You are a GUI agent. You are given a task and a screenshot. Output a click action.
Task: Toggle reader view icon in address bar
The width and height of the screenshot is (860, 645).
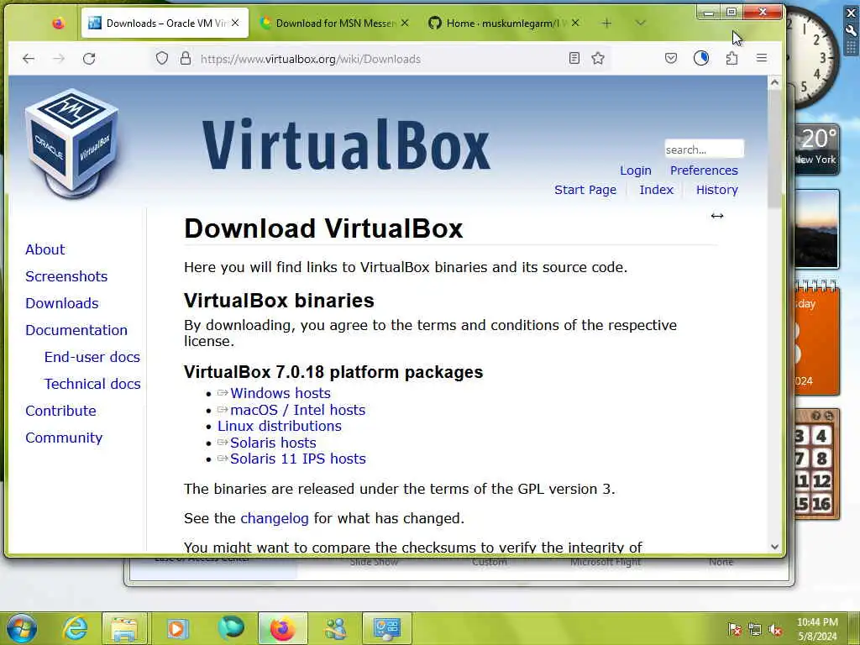pyautogui.click(x=574, y=58)
